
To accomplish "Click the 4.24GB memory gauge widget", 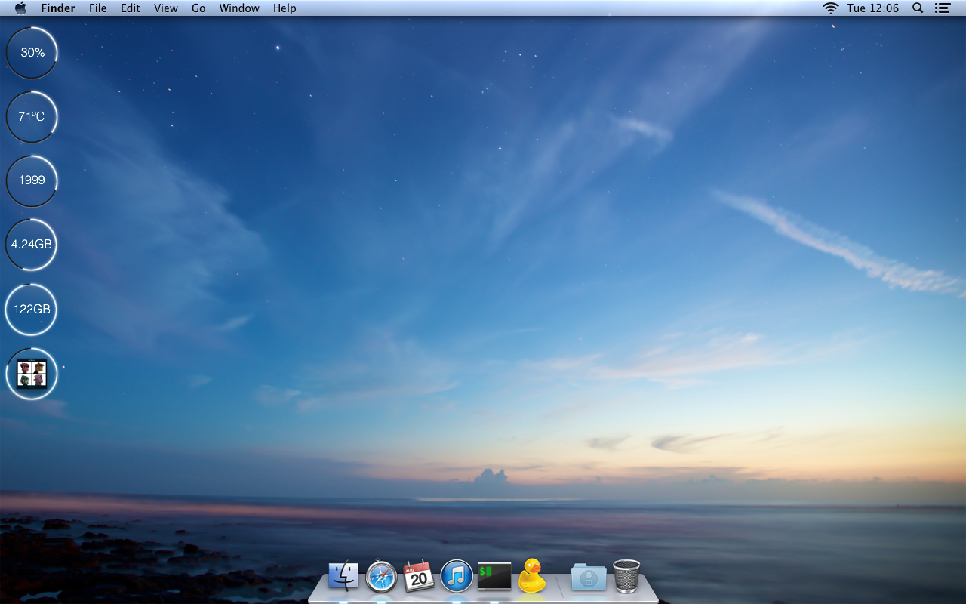I will click(x=32, y=245).
